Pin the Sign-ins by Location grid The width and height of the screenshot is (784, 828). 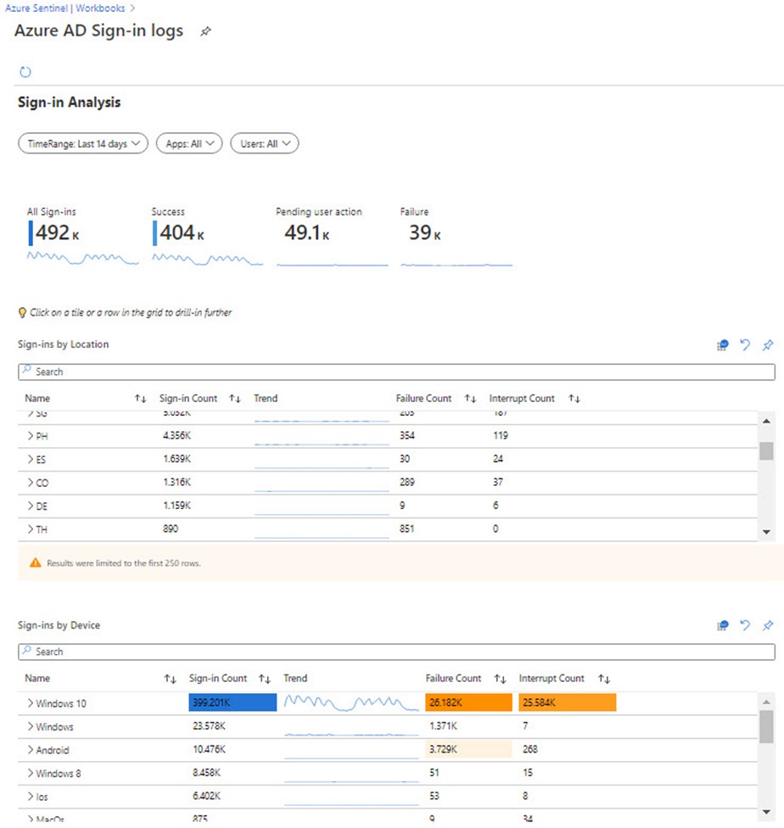click(768, 344)
